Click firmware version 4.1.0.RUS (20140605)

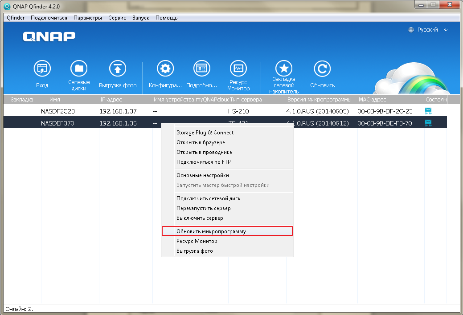[x=317, y=111]
